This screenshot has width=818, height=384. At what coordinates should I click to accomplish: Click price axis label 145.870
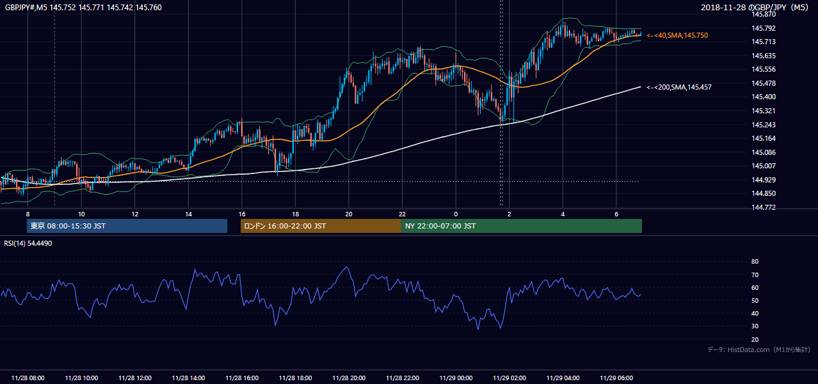[762, 14]
